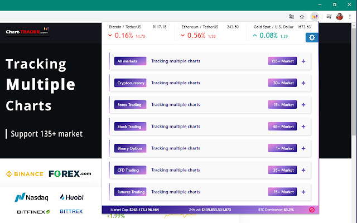Click the 35+ Market button
Image resolution: width=357 pixels, height=223 pixels.
[x=282, y=170]
